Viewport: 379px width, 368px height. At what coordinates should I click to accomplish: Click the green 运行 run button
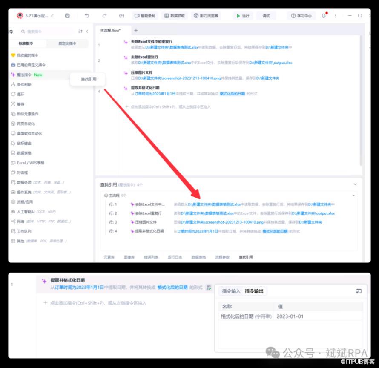pos(243,16)
